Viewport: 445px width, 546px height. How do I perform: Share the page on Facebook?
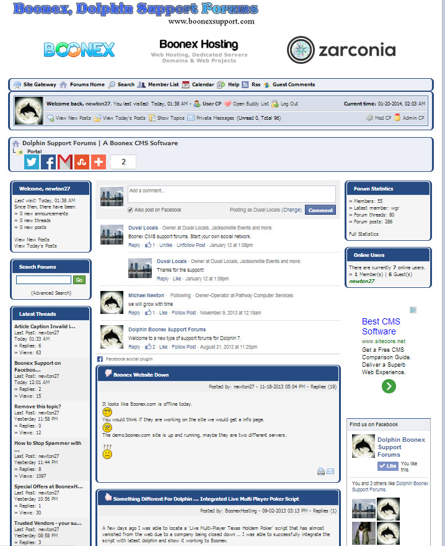pos(48,162)
